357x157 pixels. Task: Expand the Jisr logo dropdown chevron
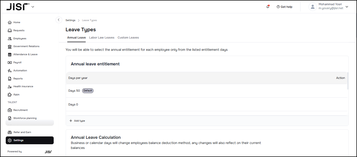[x=33, y=7]
